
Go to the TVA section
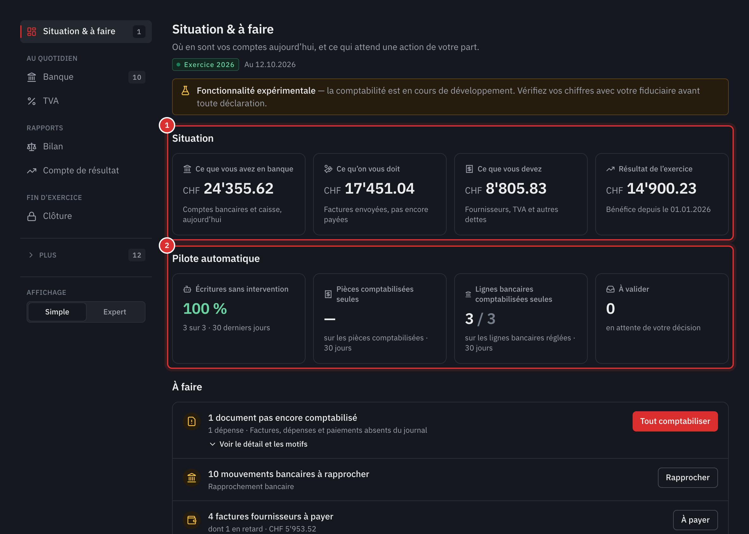point(86,101)
